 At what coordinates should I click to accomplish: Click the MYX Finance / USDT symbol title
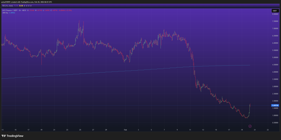tap(12, 10)
